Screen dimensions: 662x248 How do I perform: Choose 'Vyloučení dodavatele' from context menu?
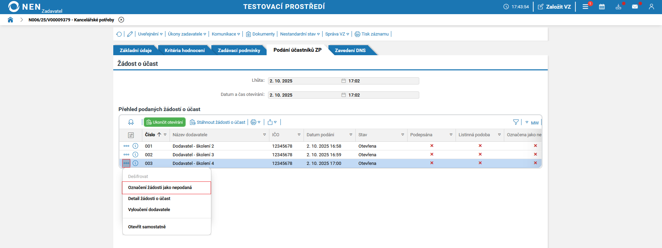pos(149,210)
